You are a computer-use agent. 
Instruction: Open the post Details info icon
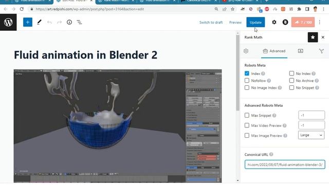(x=69, y=22)
